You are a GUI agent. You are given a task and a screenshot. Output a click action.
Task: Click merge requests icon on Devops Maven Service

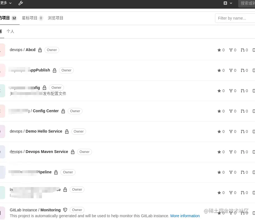point(242,152)
